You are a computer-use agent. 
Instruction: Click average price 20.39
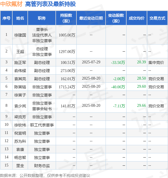pyautogui.click(x=141, y=62)
